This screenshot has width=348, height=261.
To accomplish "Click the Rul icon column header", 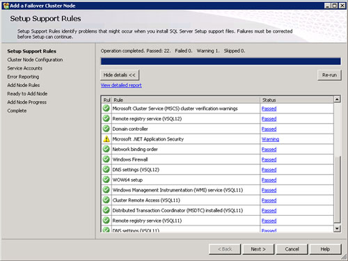I will (106, 100).
